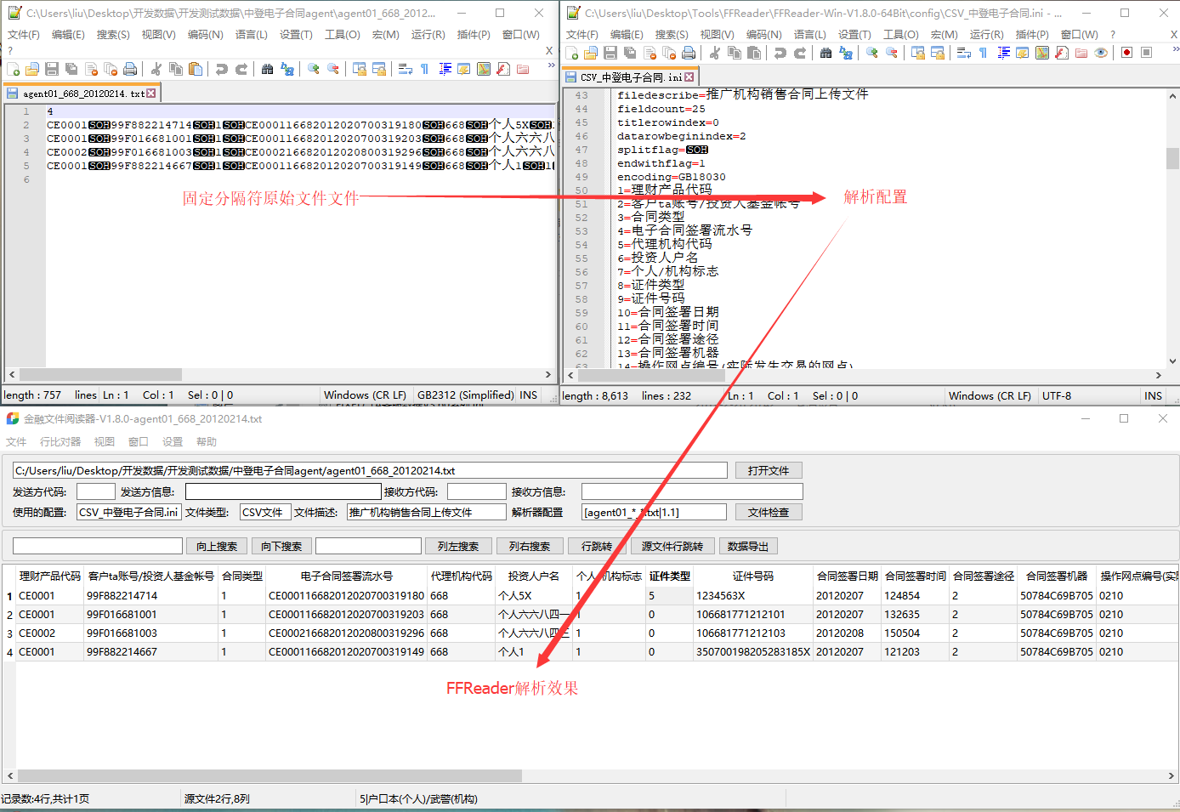The width and height of the screenshot is (1180, 812).
Task: Open the 插件(P) menu in right Notepad++ window
Action: pyautogui.click(x=1031, y=35)
